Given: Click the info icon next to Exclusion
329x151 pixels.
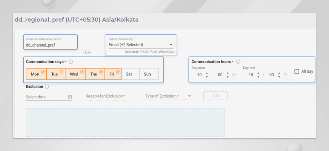Looking at the screenshot, I should point(47,87).
